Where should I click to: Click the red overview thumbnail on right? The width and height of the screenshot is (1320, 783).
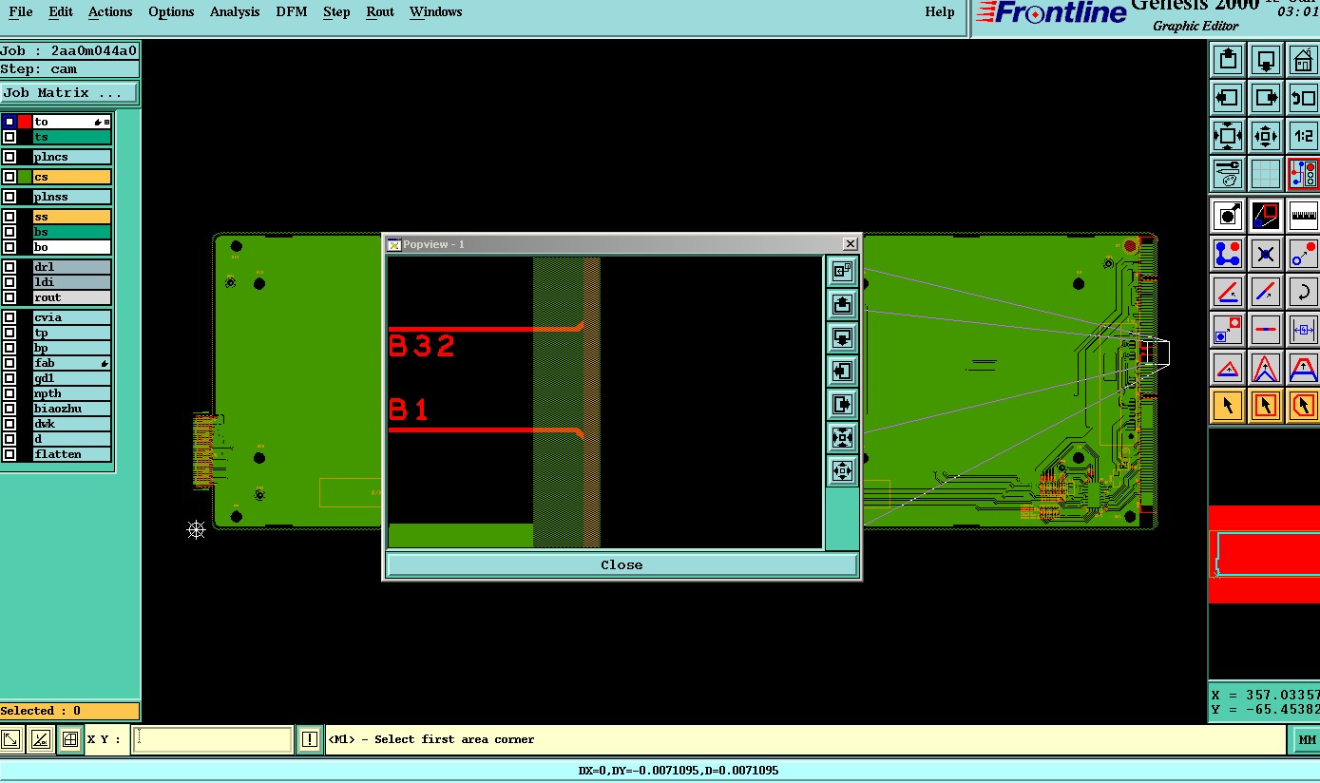[1264, 555]
